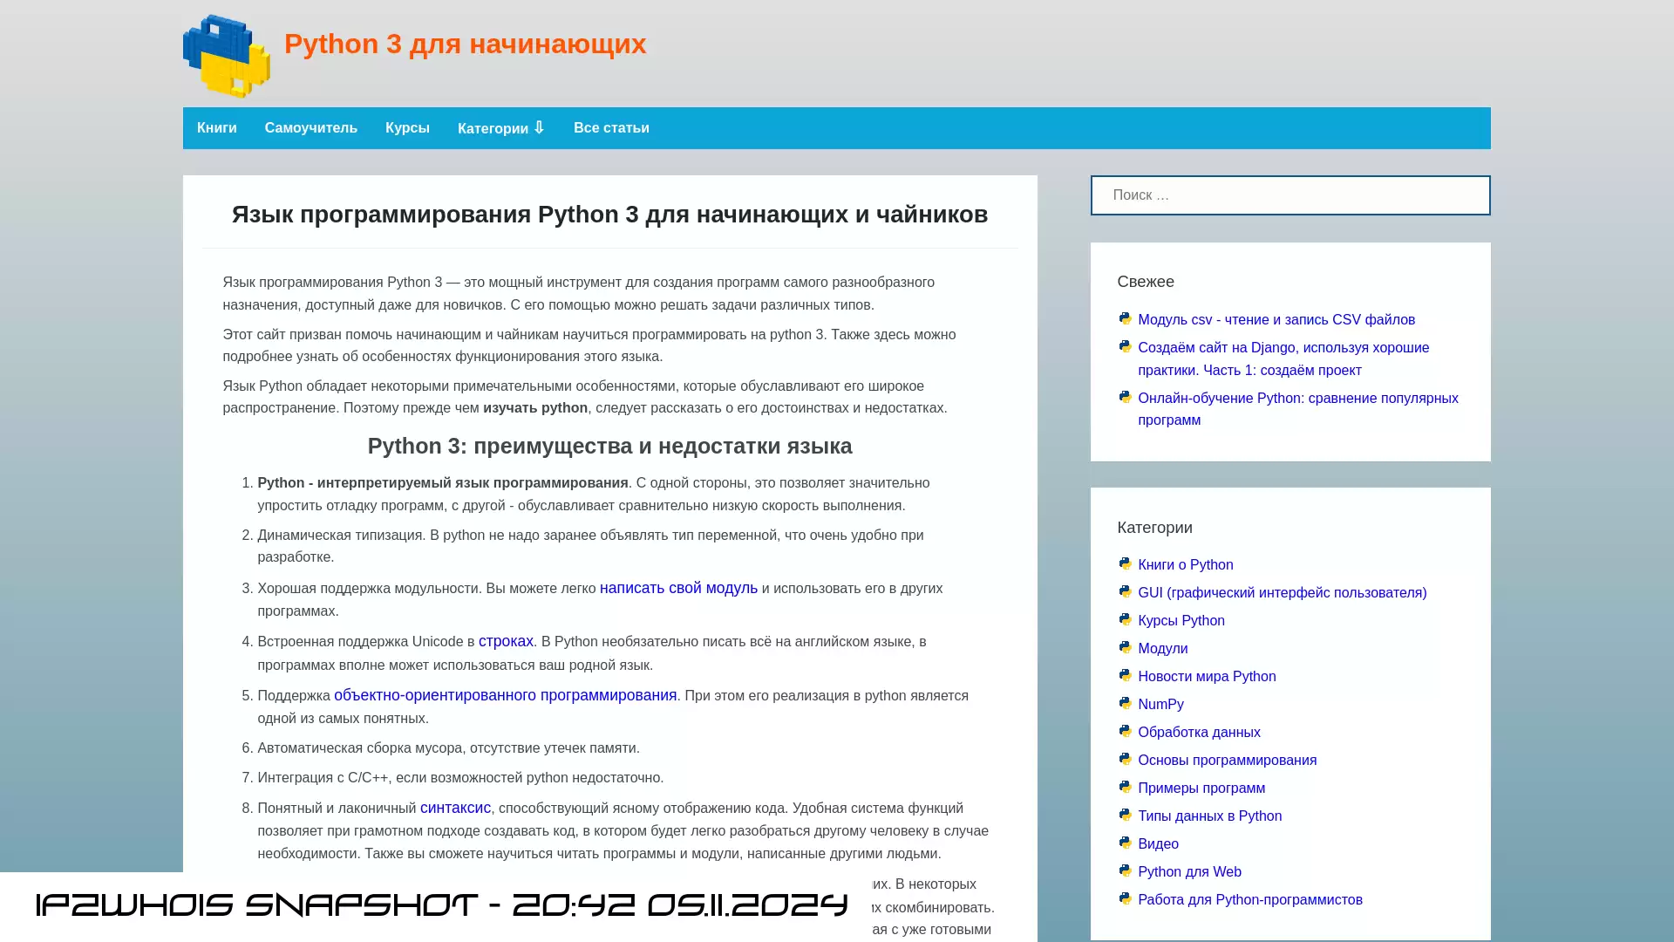Click the Python bullet icon beside 'Python для Web'
This screenshot has width=1674, height=942.
pos(1125,870)
